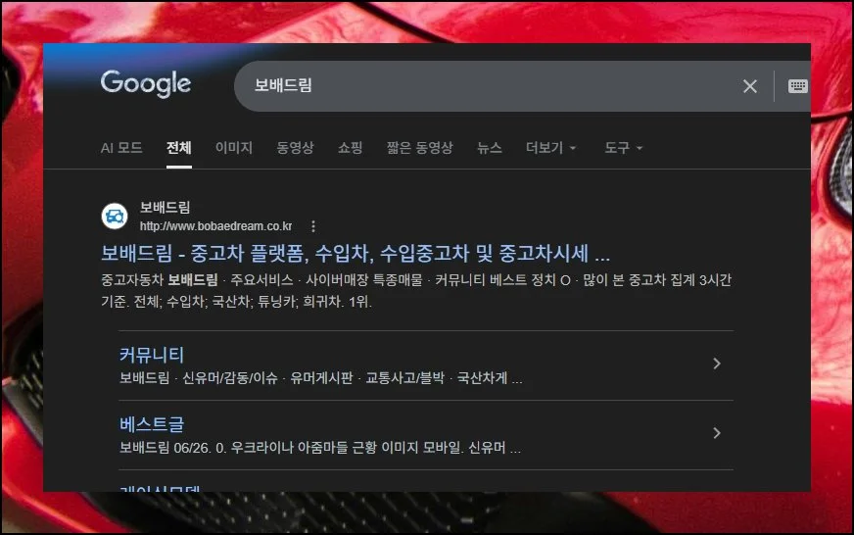This screenshot has height=535, width=854.
Task: Click the arrow on the 커뮤니티 row
Action: pyautogui.click(x=717, y=364)
